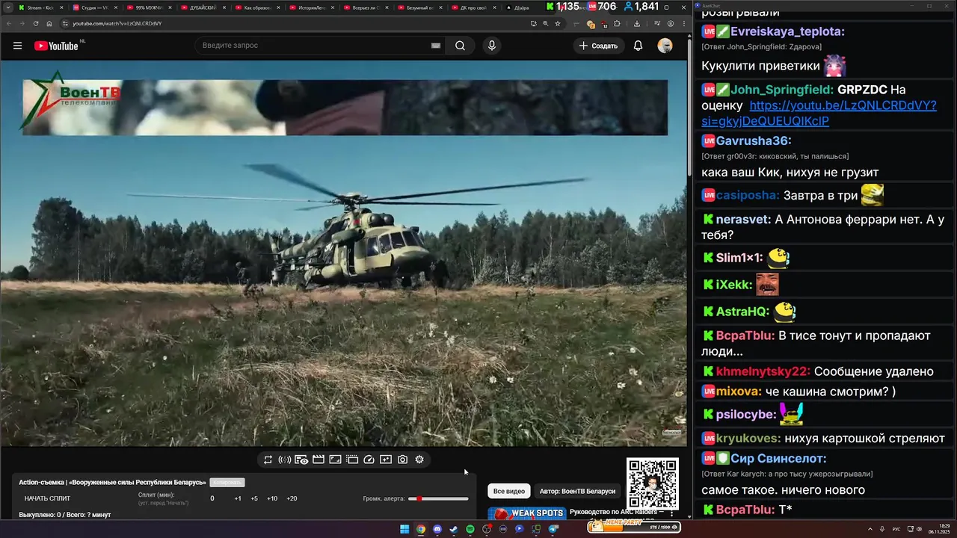Open WEAK SPOTS recommended video thumbnail
The height and width of the screenshot is (538, 957).
tap(526, 513)
